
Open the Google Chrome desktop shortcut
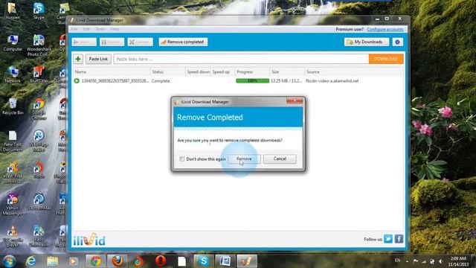(x=39, y=109)
